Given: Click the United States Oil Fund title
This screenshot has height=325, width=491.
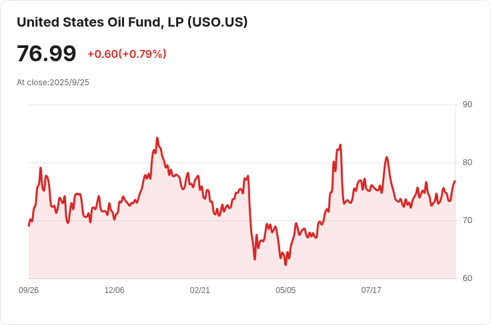Looking at the screenshot, I should [x=132, y=22].
